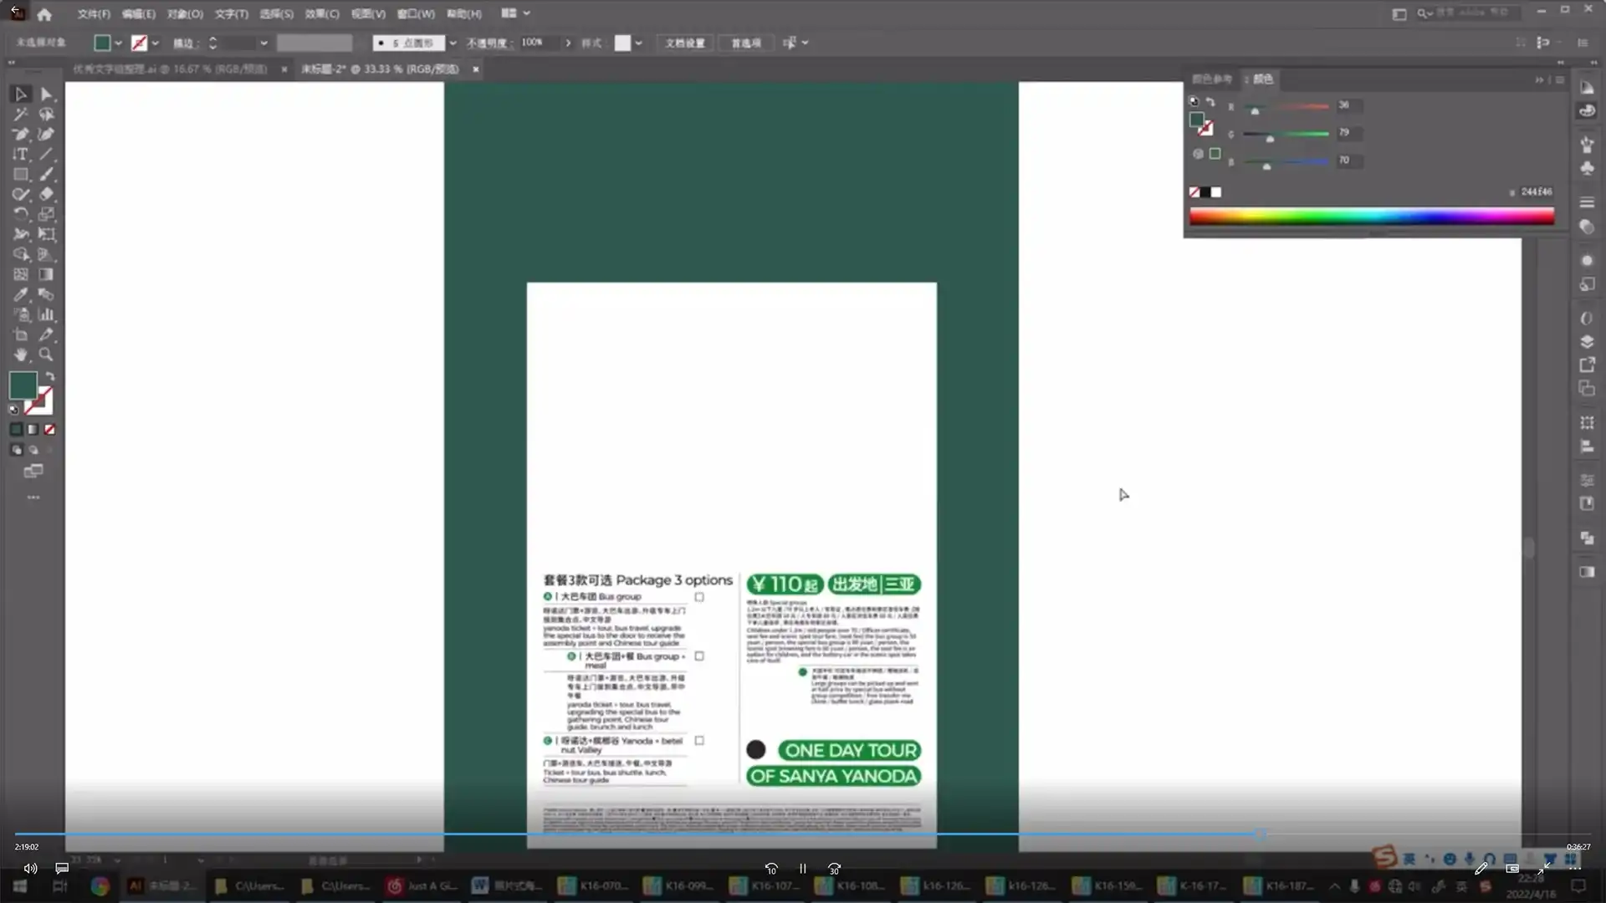Viewport: 1606px width, 903px height.
Task: Click the 文档设置 button
Action: coord(684,43)
